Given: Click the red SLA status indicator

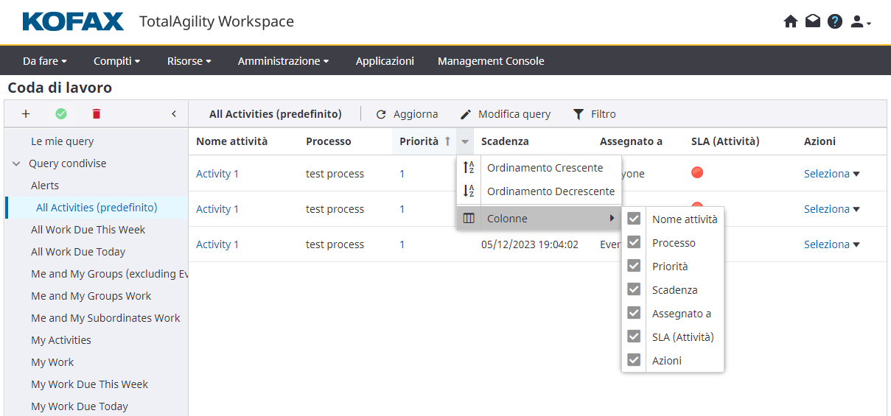Looking at the screenshot, I should [x=697, y=173].
